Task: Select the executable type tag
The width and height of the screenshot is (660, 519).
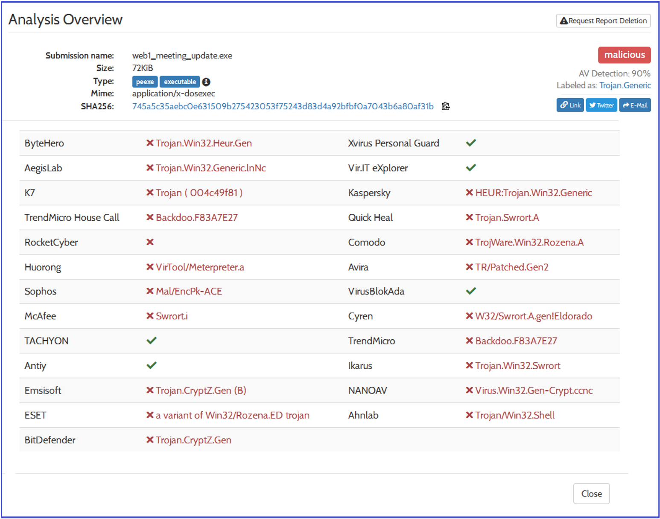Action: (x=180, y=82)
